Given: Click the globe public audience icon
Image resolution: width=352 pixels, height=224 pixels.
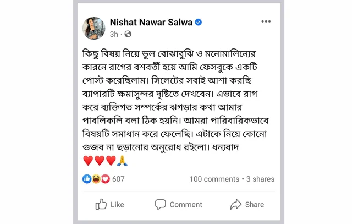Looking at the screenshot, I should coord(128,34).
